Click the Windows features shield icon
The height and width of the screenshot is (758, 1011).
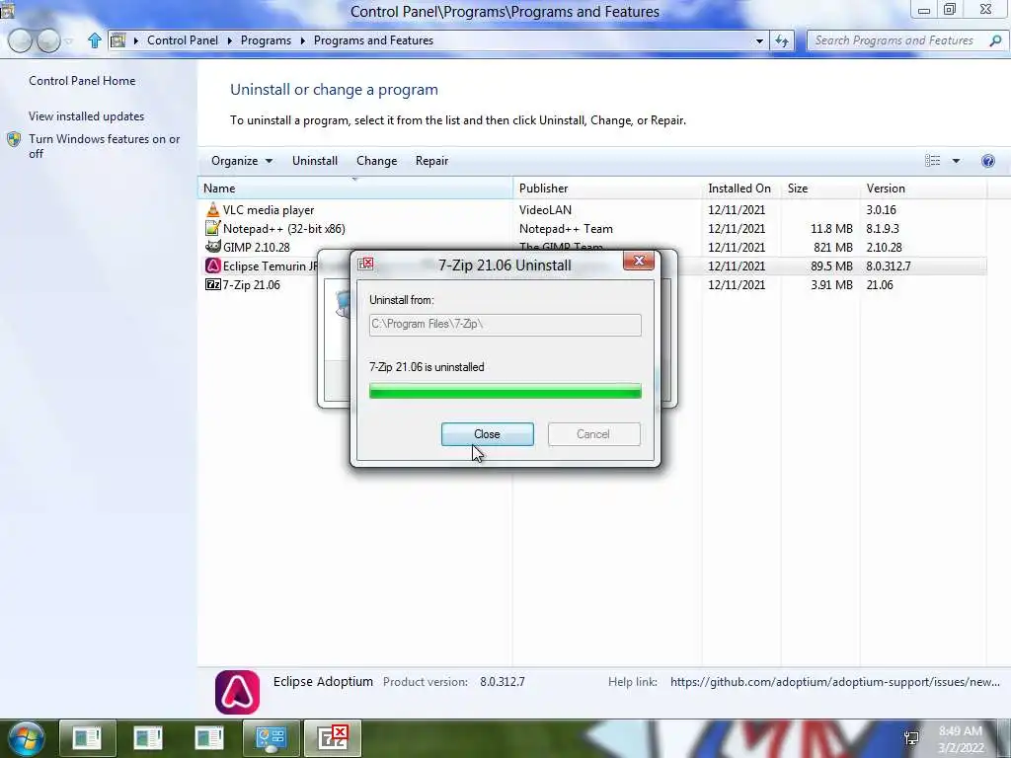[14, 140]
